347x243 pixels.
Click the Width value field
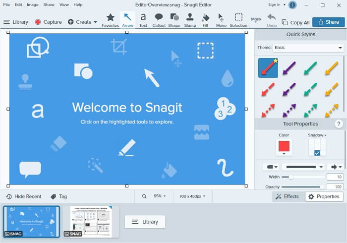335,177
